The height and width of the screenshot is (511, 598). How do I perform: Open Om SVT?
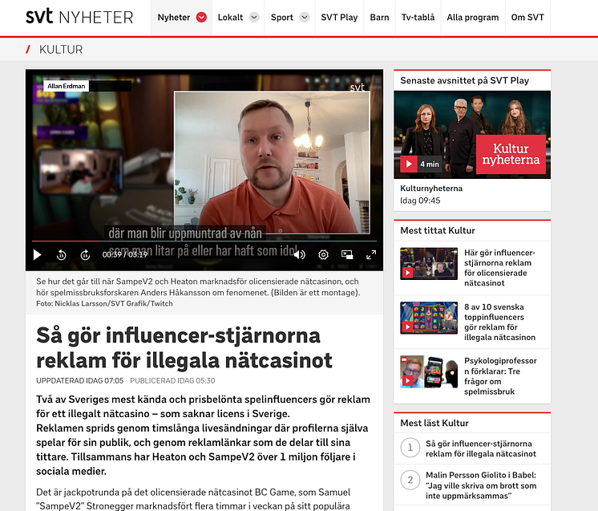(527, 17)
